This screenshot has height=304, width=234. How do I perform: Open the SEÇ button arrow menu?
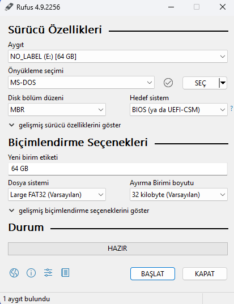(223, 83)
